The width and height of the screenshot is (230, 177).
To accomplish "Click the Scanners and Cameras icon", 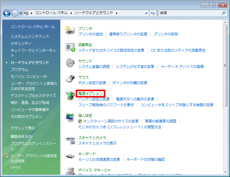I will 70,140.
